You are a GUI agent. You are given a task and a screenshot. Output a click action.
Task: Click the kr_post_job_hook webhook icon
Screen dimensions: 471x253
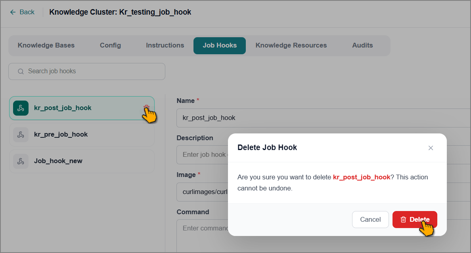21,108
